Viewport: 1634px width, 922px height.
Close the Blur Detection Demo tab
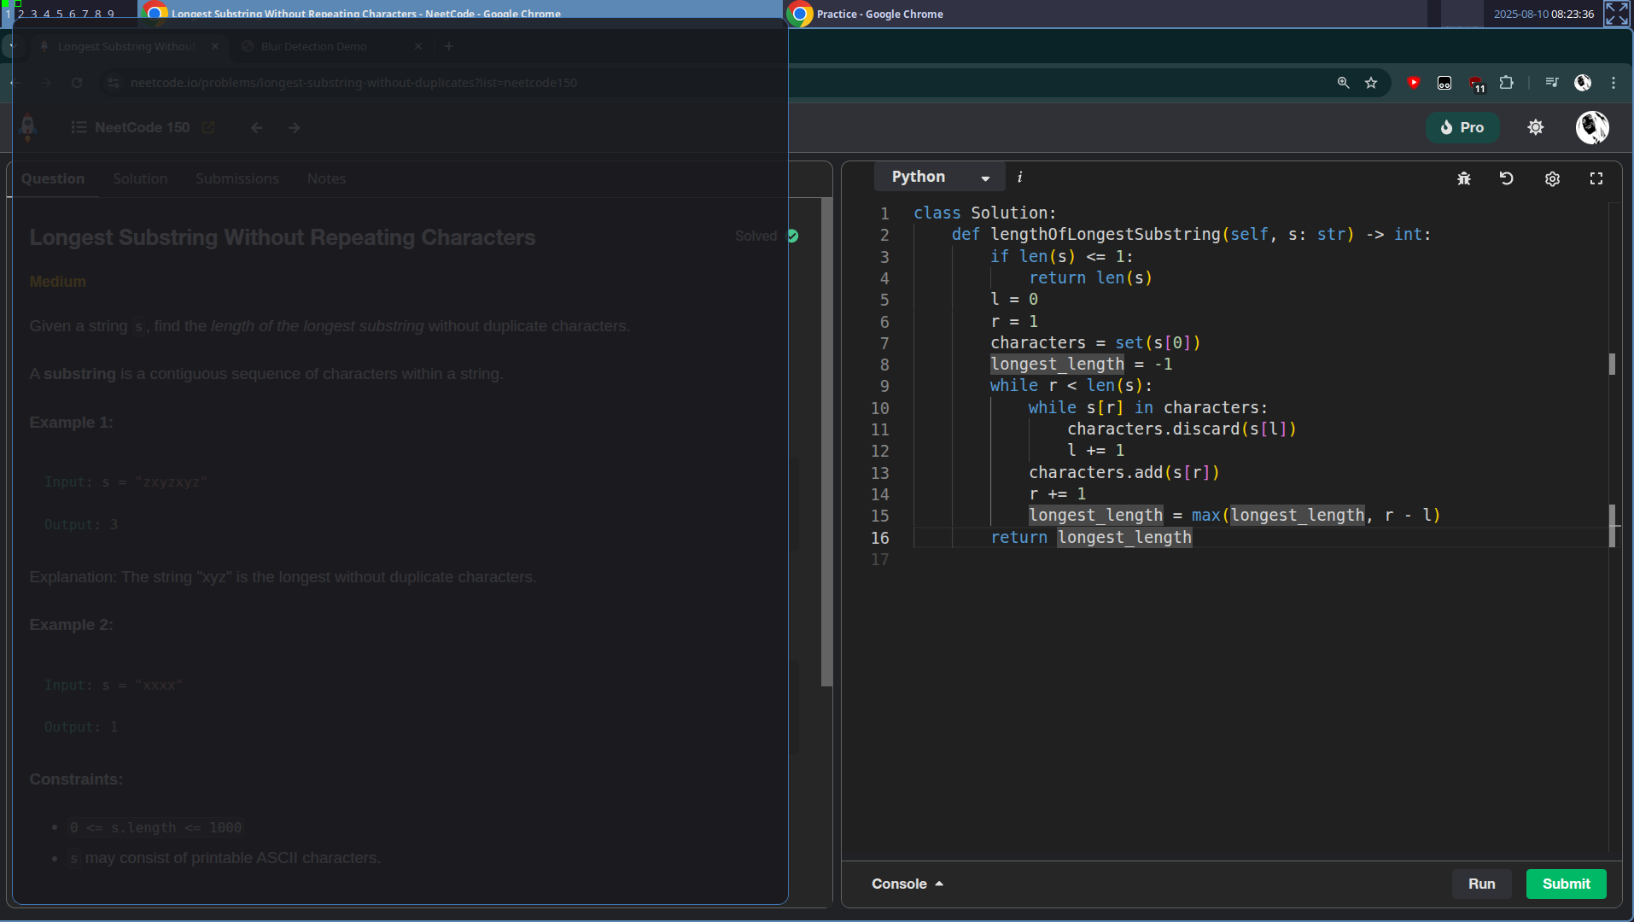click(x=418, y=46)
